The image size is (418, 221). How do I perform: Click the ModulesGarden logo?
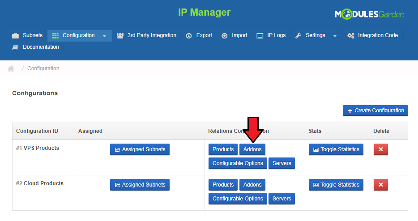(x=369, y=14)
